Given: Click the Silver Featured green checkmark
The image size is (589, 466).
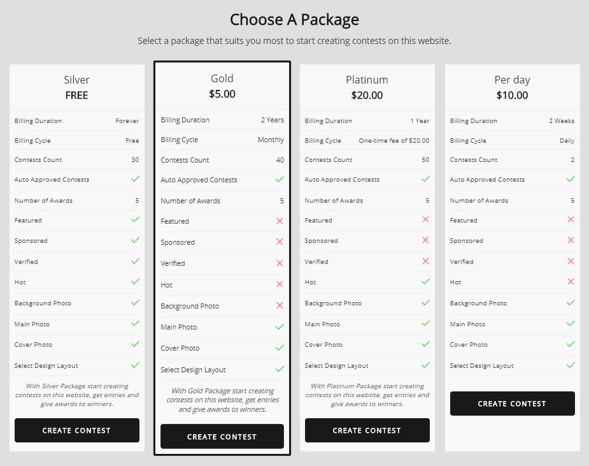Looking at the screenshot, I should [135, 220].
